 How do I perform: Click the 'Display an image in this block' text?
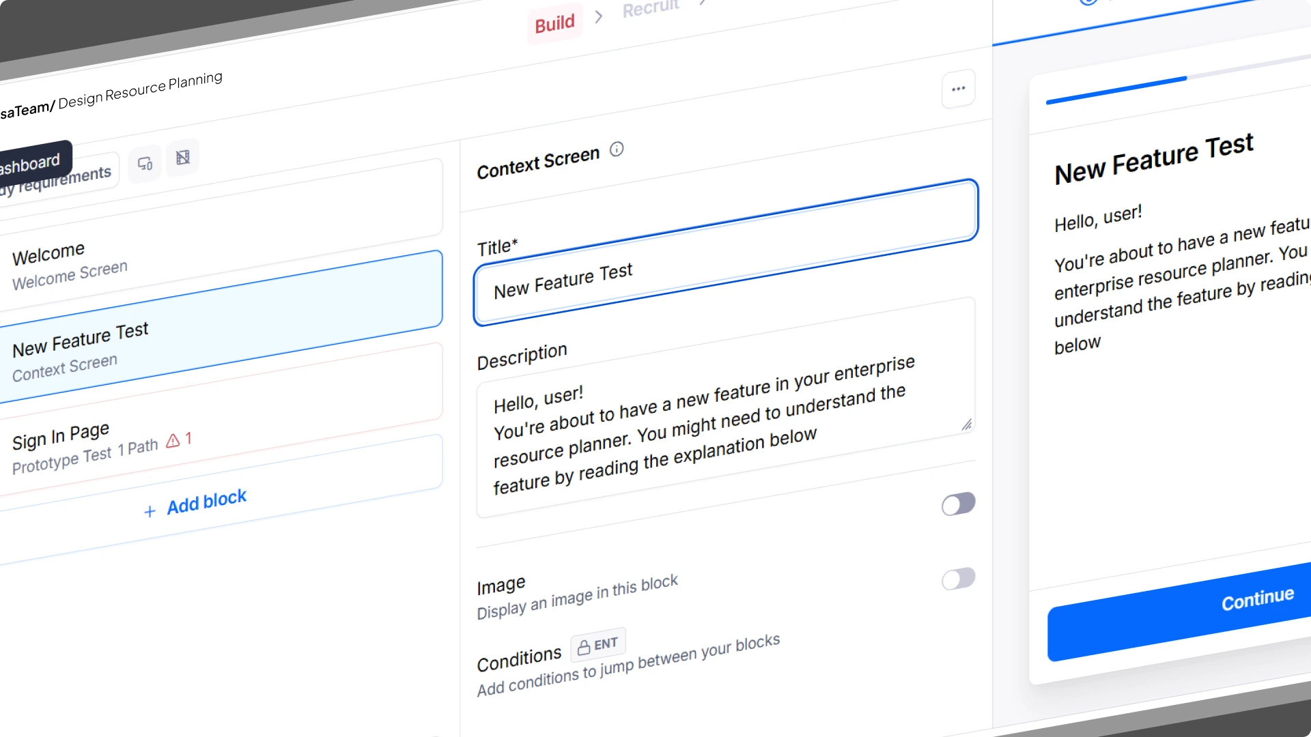coord(577,597)
